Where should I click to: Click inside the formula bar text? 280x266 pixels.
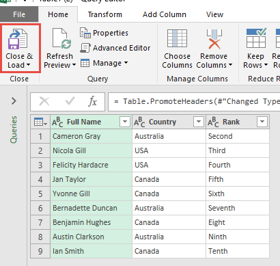click(x=194, y=102)
